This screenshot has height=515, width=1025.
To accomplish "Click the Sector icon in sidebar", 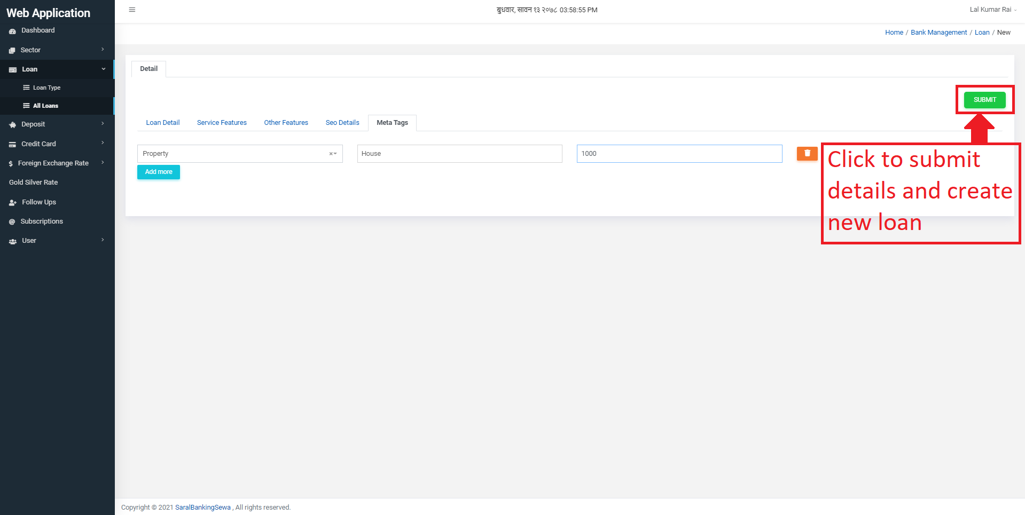I will pos(12,50).
